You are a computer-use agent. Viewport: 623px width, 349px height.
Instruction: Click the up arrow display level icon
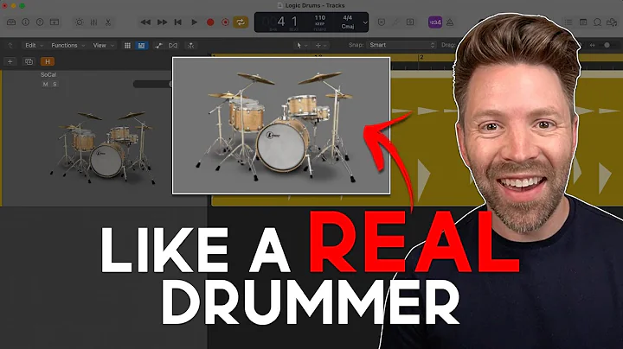pyautogui.click(x=10, y=46)
